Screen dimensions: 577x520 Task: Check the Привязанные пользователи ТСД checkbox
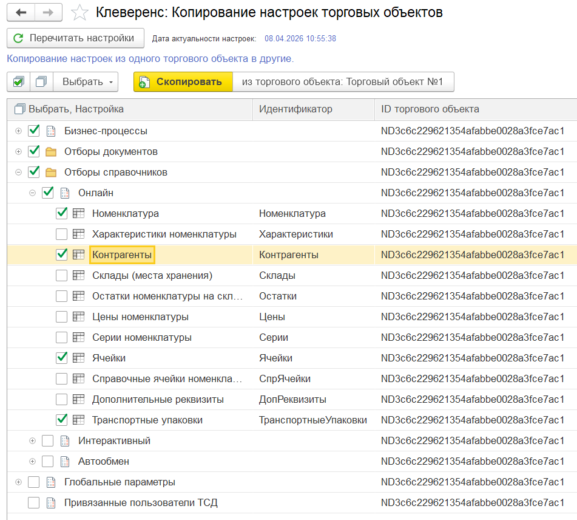(x=33, y=502)
